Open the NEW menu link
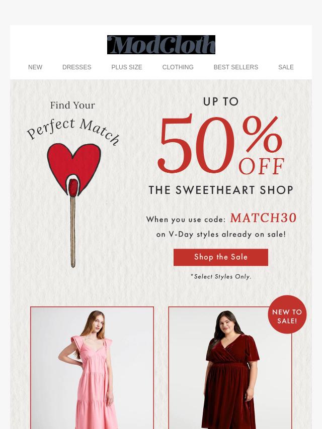Viewport: 322px width, 429px height. coord(35,67)
